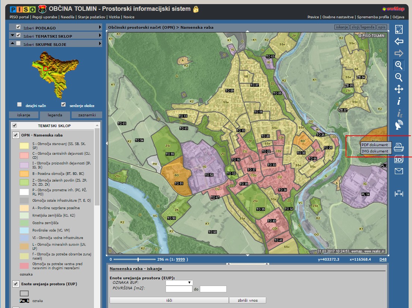Toggle OPN - Namenska raba layer checkbox
The image size is (412, 308).
click(x=15, y=135)
